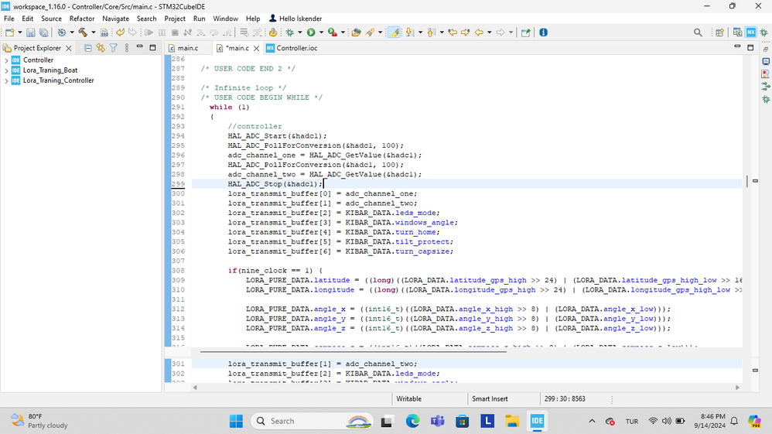Toggle Link with Editor in Project Explorer
The width and height of the screenshot is (772, 434).
point(101,48)
